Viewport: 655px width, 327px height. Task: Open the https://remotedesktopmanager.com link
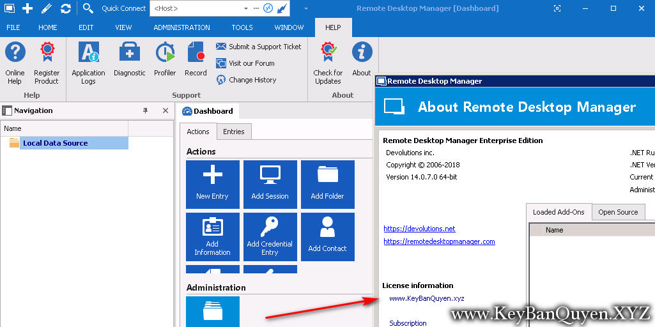439,241
